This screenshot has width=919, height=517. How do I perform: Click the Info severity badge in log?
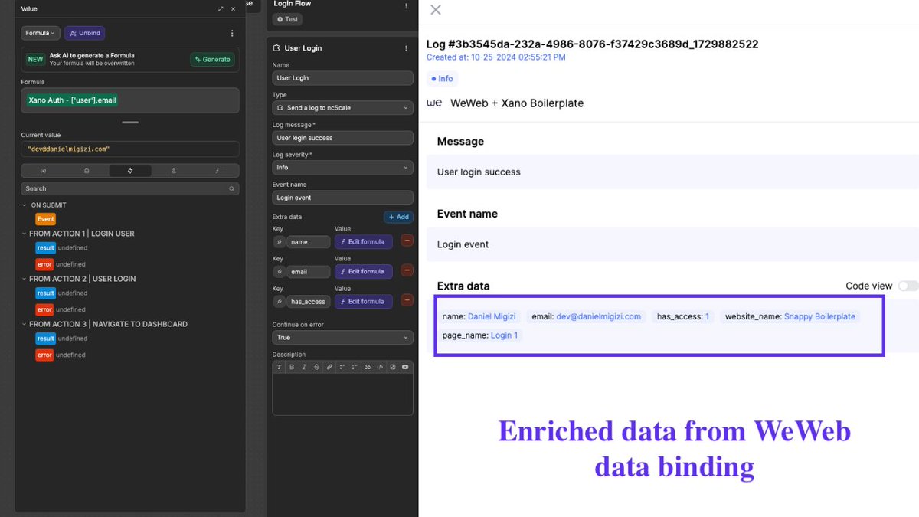442,78
